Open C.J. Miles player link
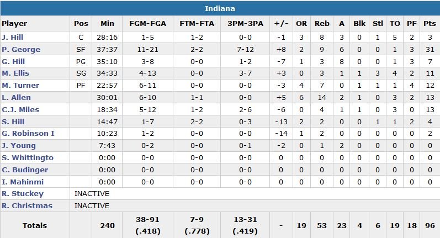Screen dimensions: 440x238 tap(20, 109)
